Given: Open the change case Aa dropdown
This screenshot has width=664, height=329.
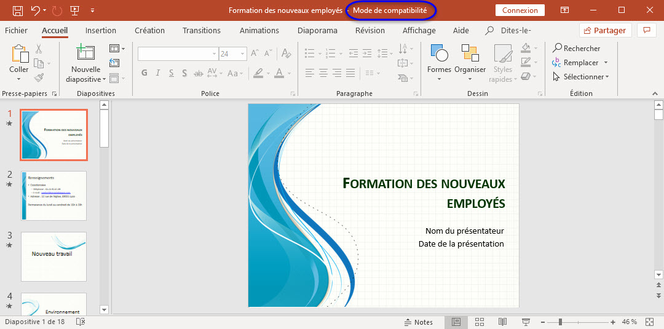Looking at the screenshot, I should (x=235, y=73).
